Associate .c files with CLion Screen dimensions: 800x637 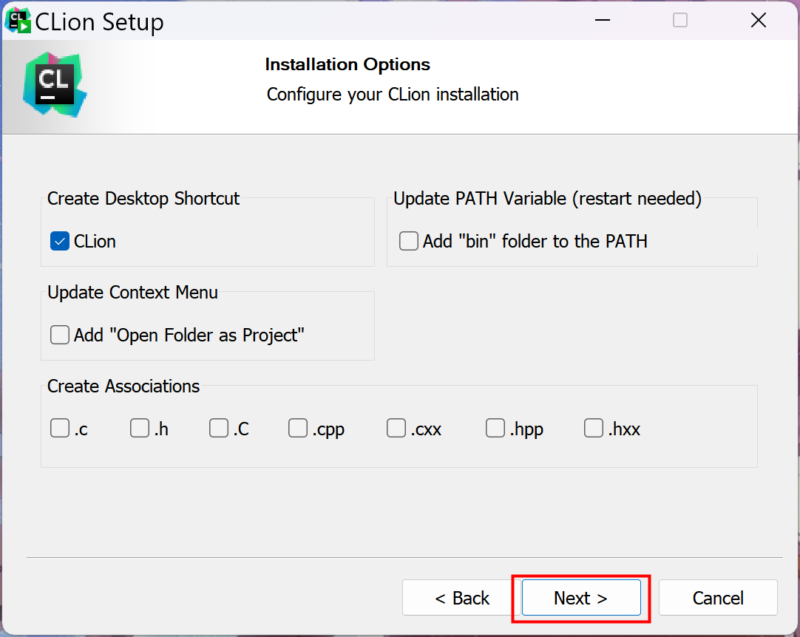[60, 428]
